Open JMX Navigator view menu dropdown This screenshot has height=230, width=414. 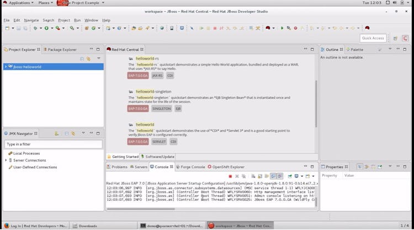point(83,133)
